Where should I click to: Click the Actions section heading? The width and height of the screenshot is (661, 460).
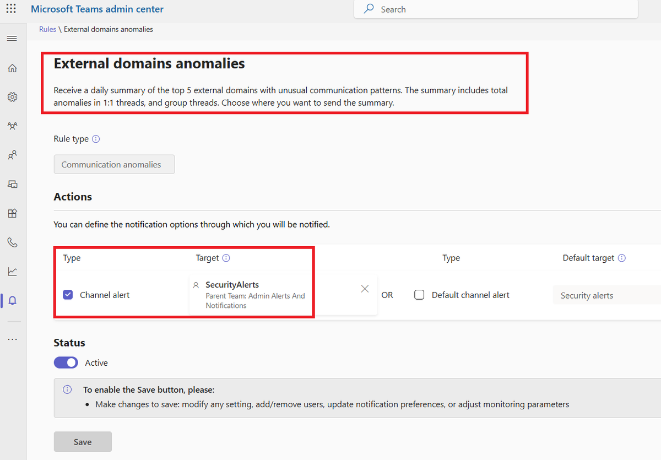point(73,197)
